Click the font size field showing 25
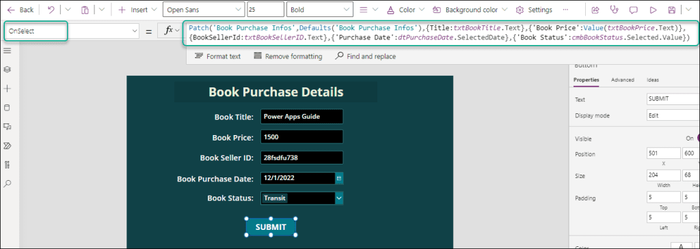This screenshot has width=700, height=249. click(x=265, y=10)
